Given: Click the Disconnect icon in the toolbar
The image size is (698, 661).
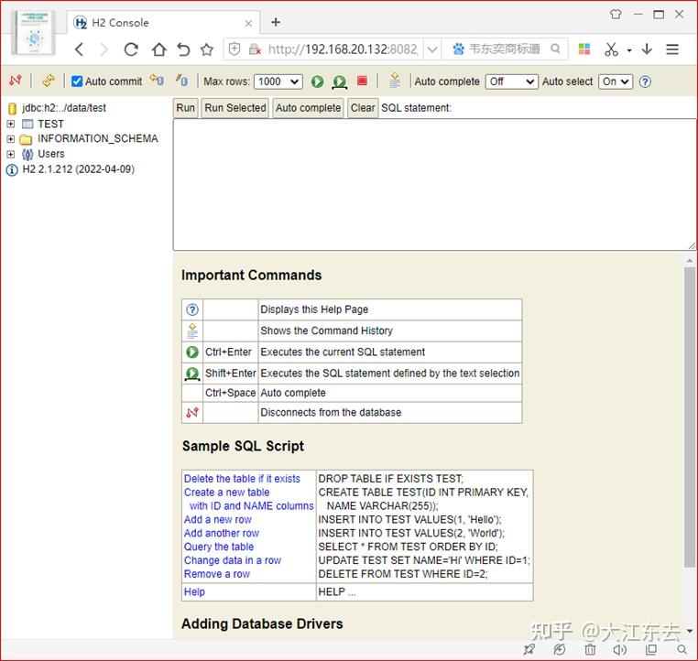Looking at the screenshot, I should [15, 81].
